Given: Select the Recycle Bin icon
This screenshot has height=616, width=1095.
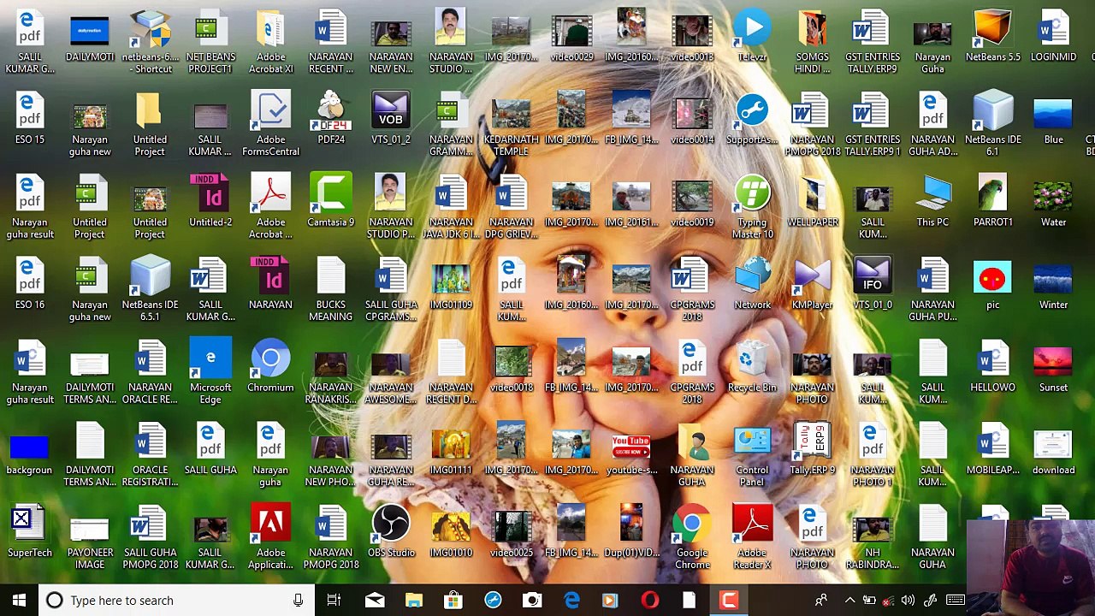Looking at the screenshot, I should pos(752,366).
